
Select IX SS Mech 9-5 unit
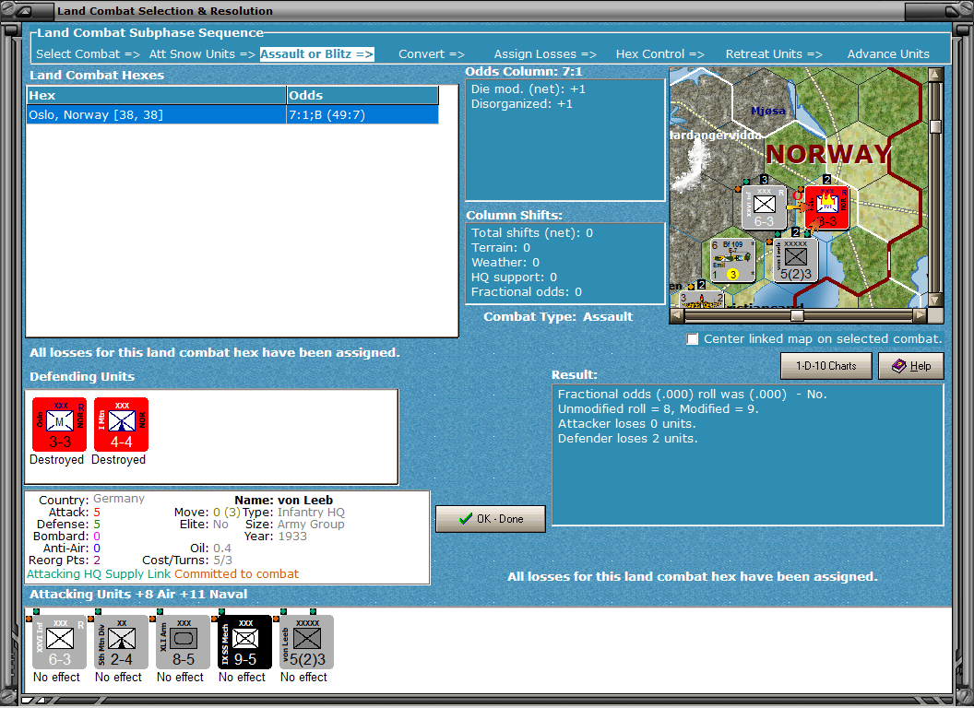click(x=244, y=643)
